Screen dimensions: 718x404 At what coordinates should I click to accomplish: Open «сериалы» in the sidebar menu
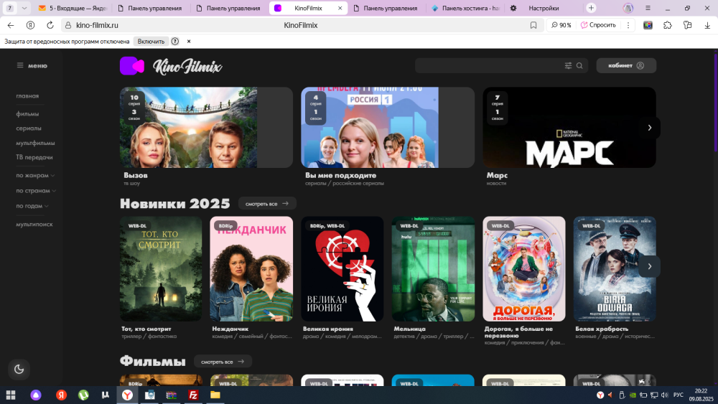tap(29, 128)
